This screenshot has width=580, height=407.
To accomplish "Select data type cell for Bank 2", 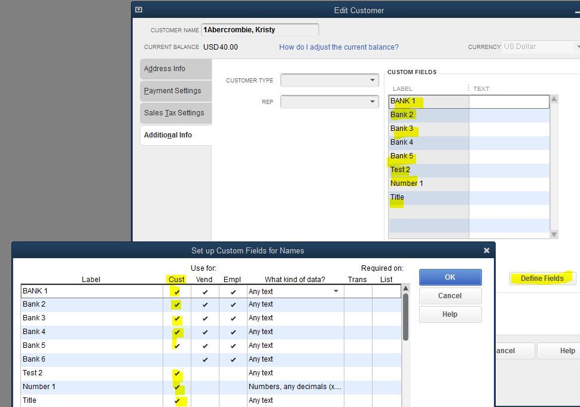I will click(295, 304).
